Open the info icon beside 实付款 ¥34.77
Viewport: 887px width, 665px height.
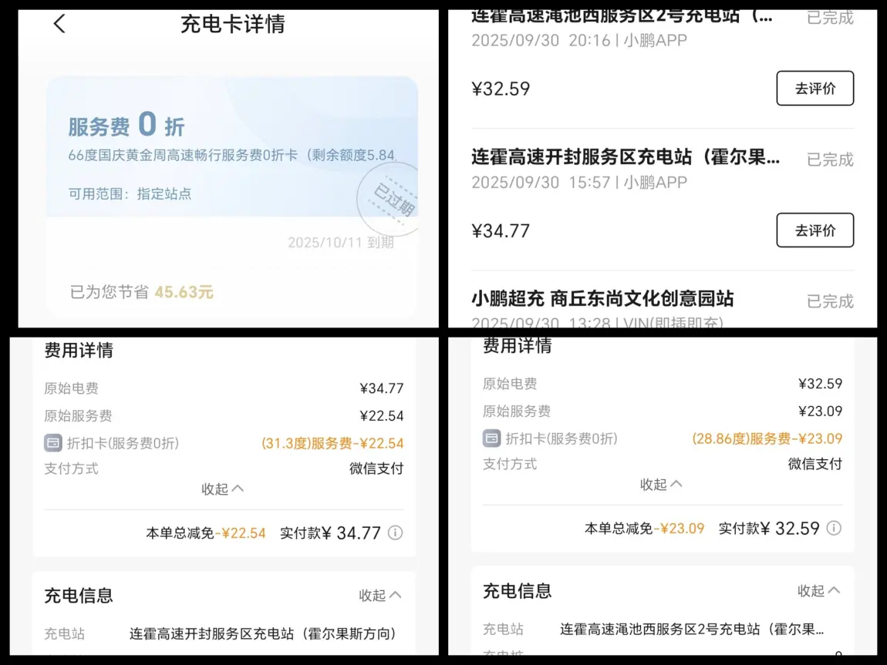point(395,532)
